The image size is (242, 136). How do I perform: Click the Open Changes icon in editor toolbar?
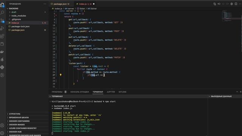click(x=215, y=4)
